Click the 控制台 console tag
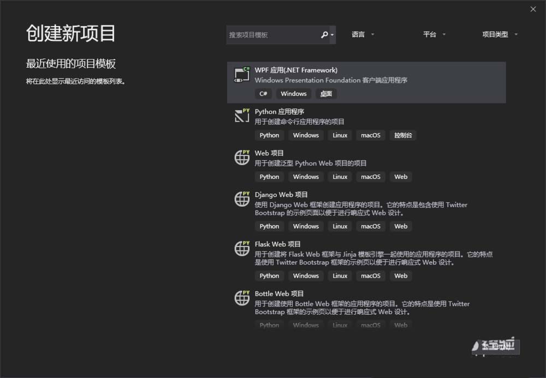This screenshot has height=378, width=546. click(x=403, y=135)
